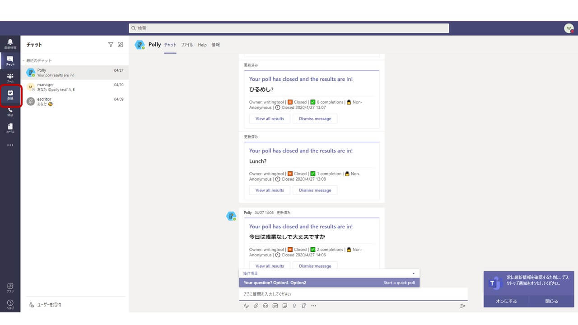Open the Teams (チーム) icon in sidebar
Screen dimensions: 578x325
point(10,78)
